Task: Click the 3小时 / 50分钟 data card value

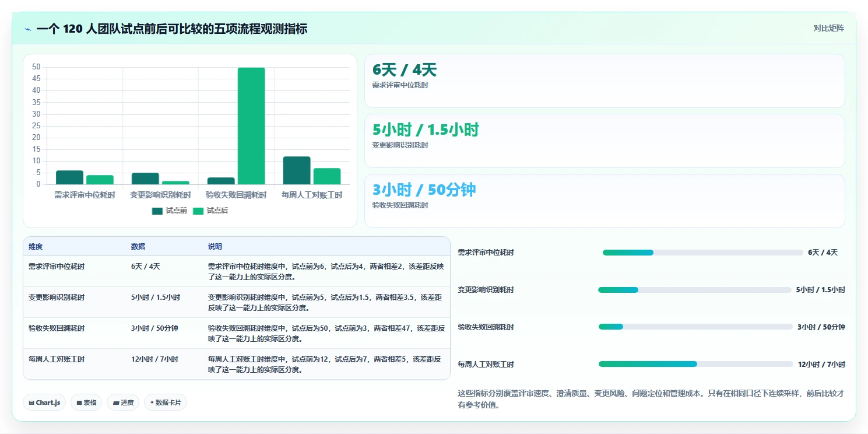Action: (424, 190)
